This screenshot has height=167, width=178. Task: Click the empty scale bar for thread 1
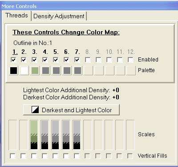pyautogui.click(x=13, y=135)
